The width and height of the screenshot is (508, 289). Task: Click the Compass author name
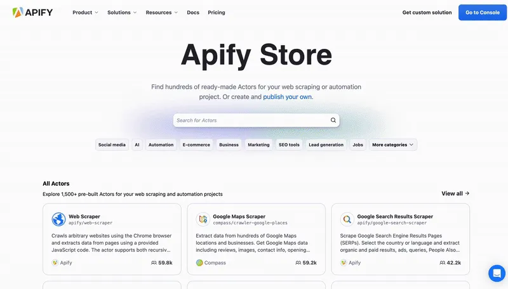[x=215, y=263]
